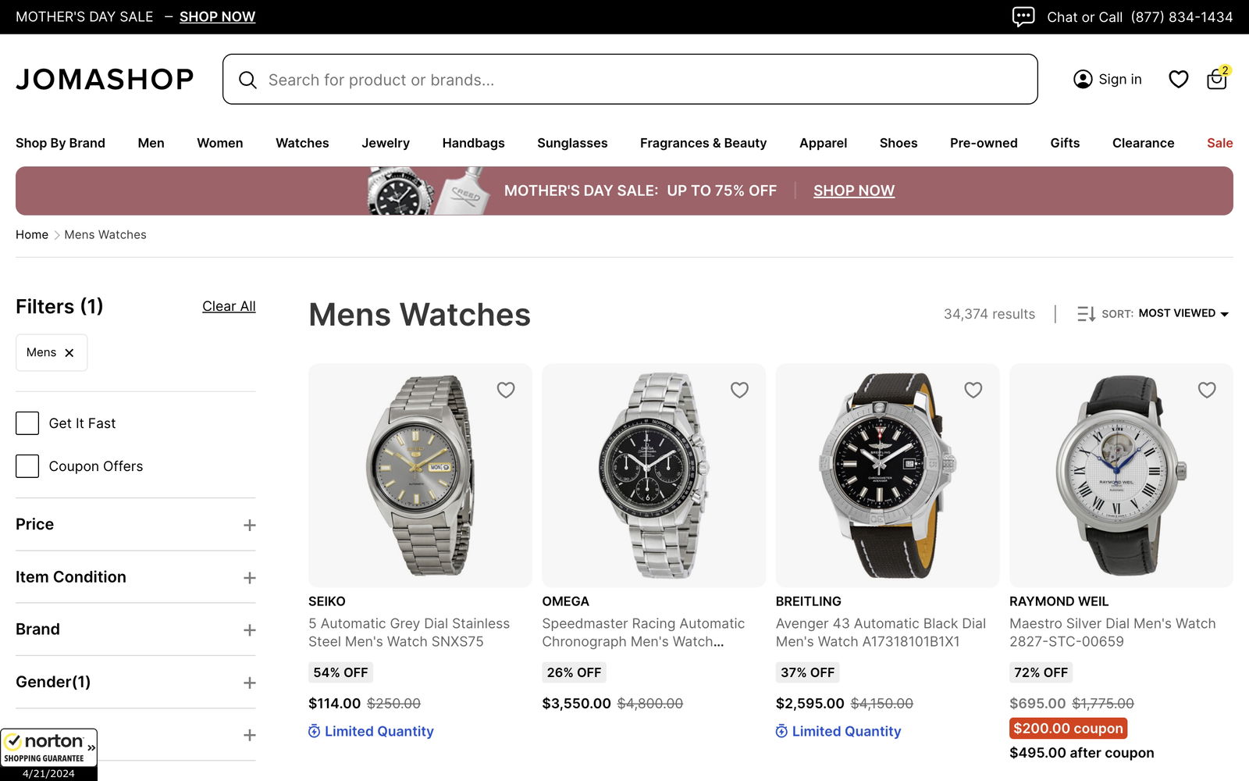Viewport: 1249px width, 781px height.
Task: Click Breitling Limited Quantity timer icon
Action: tap(781, 731)
